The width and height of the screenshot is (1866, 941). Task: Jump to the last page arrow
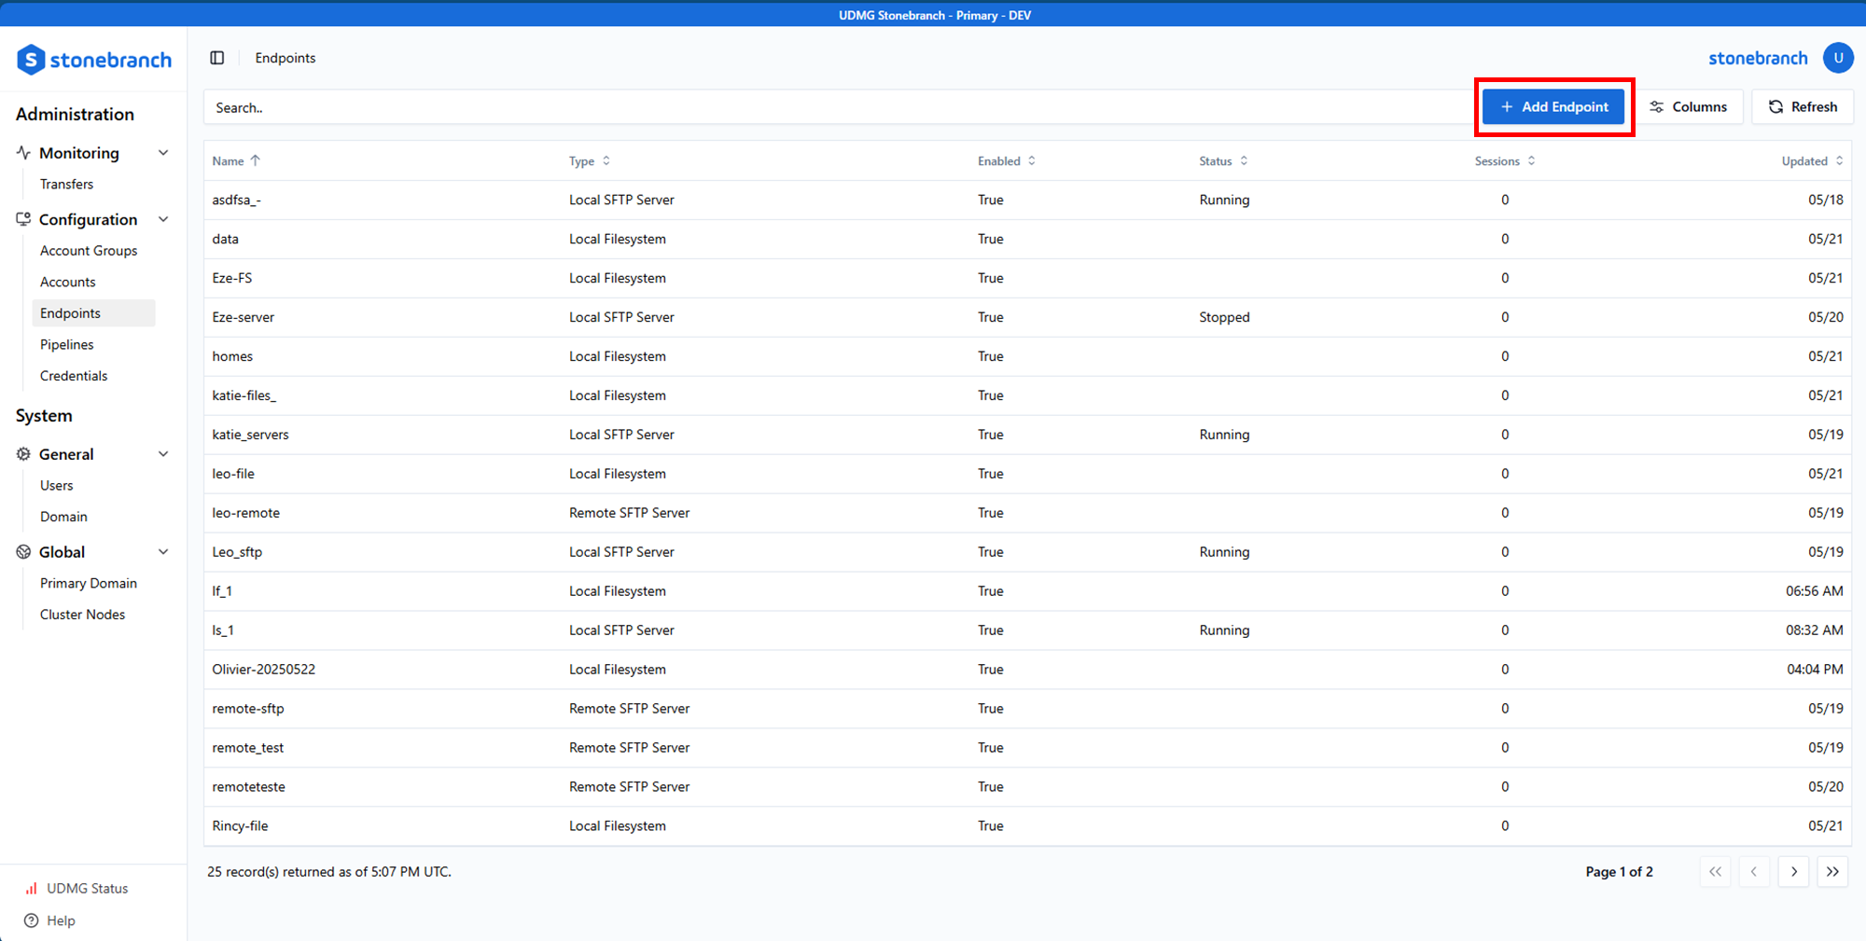tap(1832, 872)
